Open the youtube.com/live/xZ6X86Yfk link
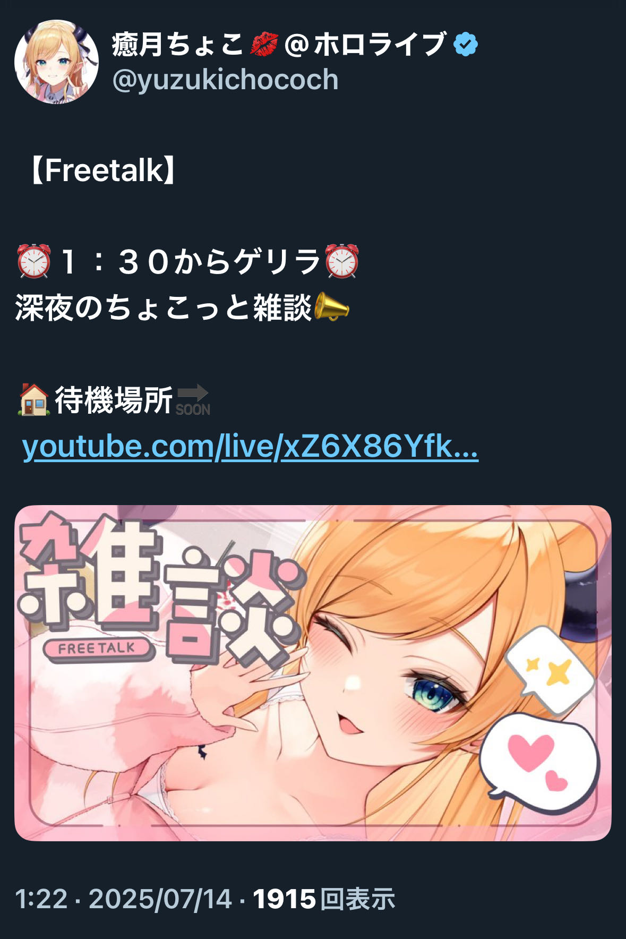The width and height of the screenshot is (626, 939). point(250,446)
